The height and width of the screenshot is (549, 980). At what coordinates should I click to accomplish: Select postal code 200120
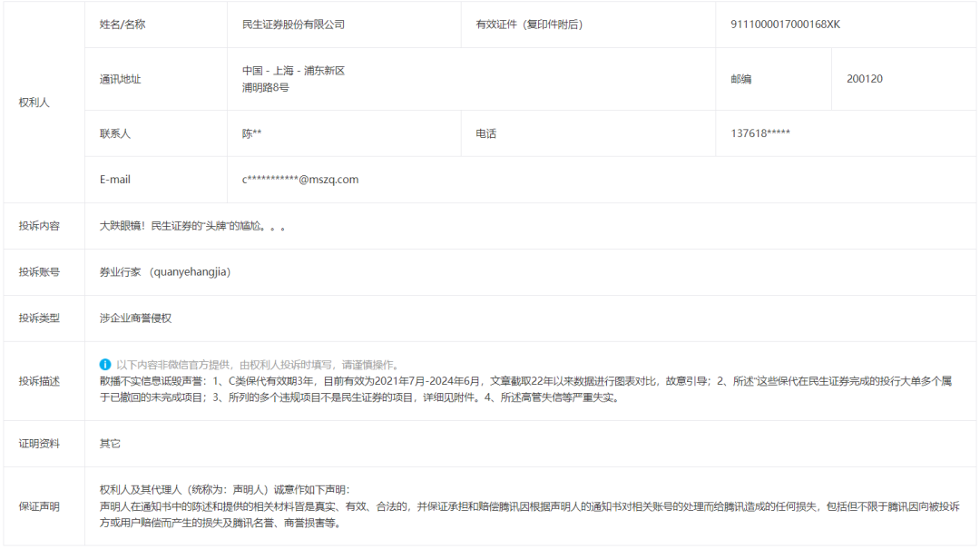pyautogui.click(x=865, y=79)
